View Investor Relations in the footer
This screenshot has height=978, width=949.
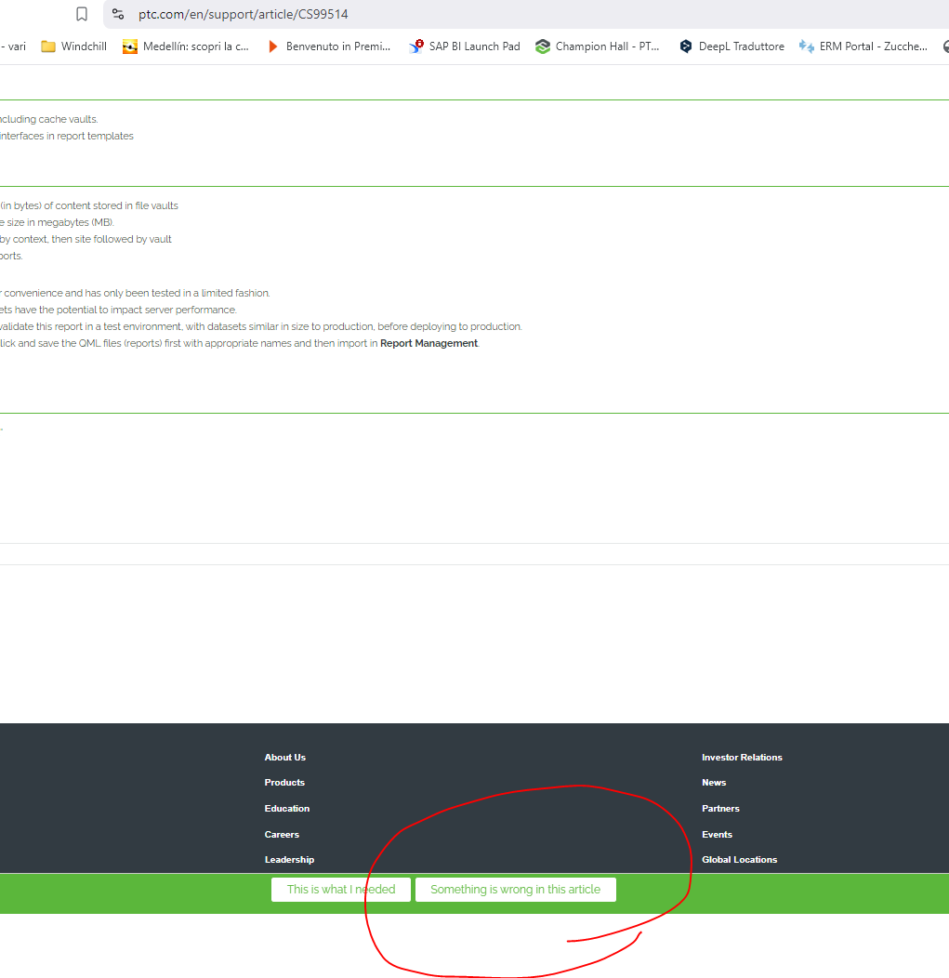pyautogui.click(x=742, y=757)
